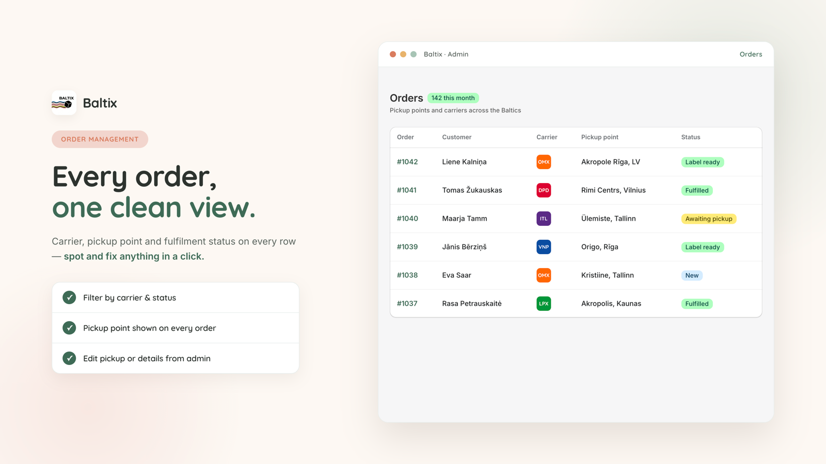Open order #1038 link
Image resolution: width=826 pixels, height=464 pixels.
coord(407,275)
